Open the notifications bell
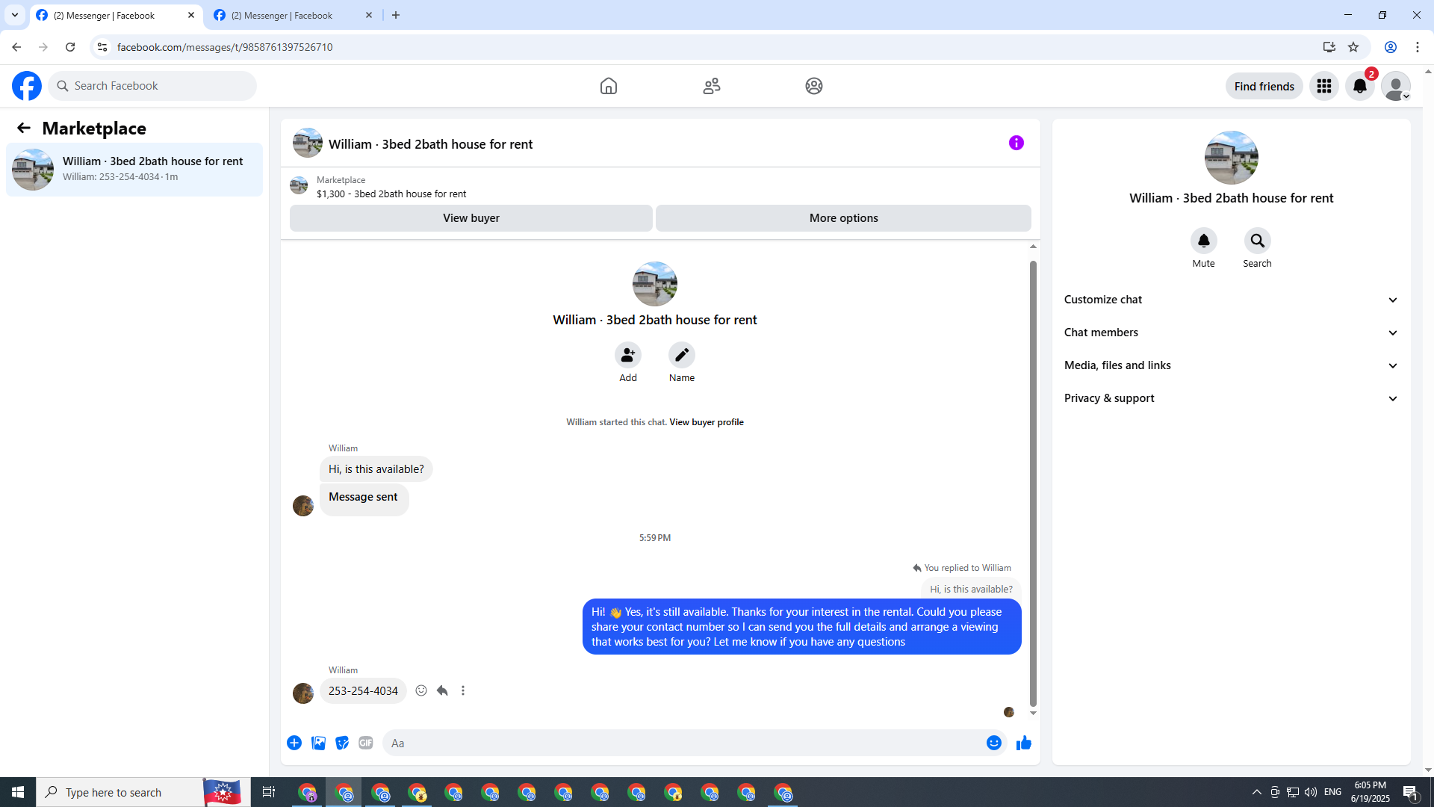Viewport: 1434px width, 807px height. tap(1360, 86)
